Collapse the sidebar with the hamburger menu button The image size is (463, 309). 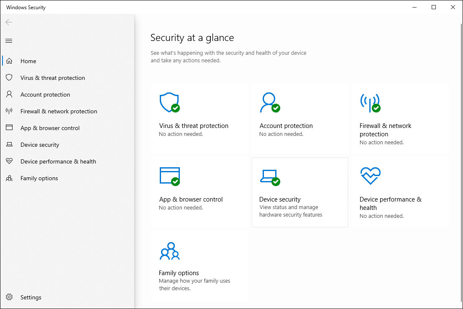pyautogui.click(x=9, y=41)
